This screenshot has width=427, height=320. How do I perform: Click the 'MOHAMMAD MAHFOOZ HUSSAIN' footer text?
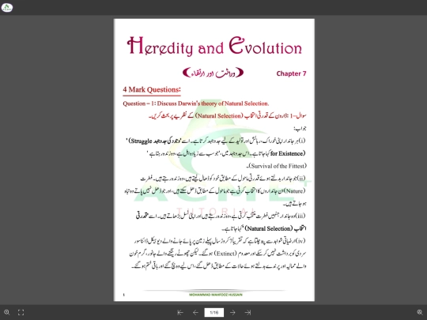point(216,295)
